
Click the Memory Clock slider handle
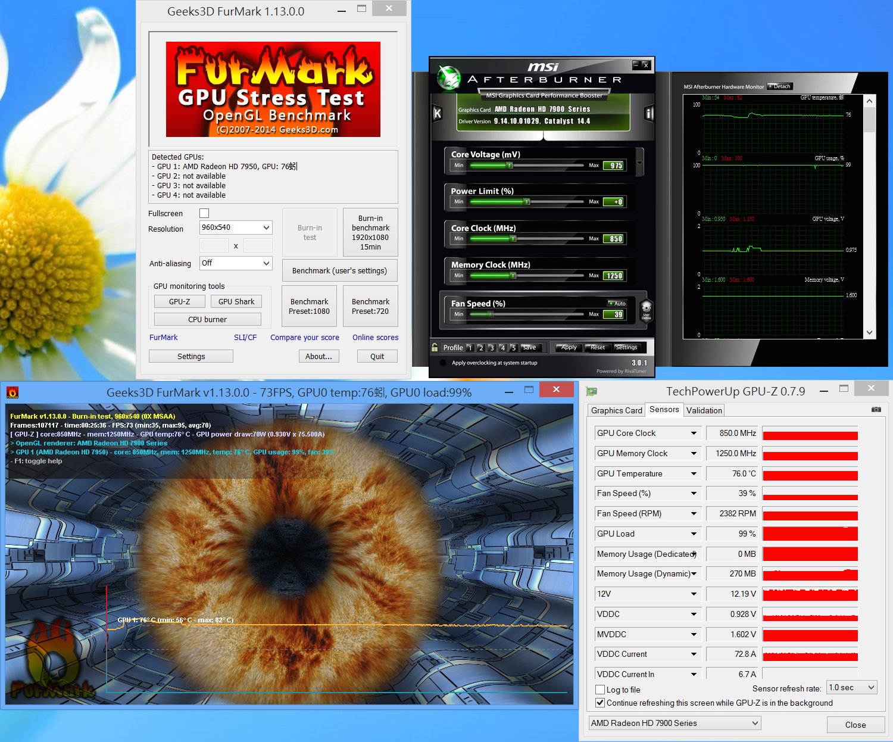pyautogui.click(x=513, y=276)
